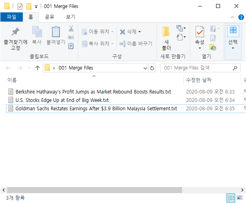
Task: Click the Copy (복사) ribbon icon
Action: click(37, 32)
